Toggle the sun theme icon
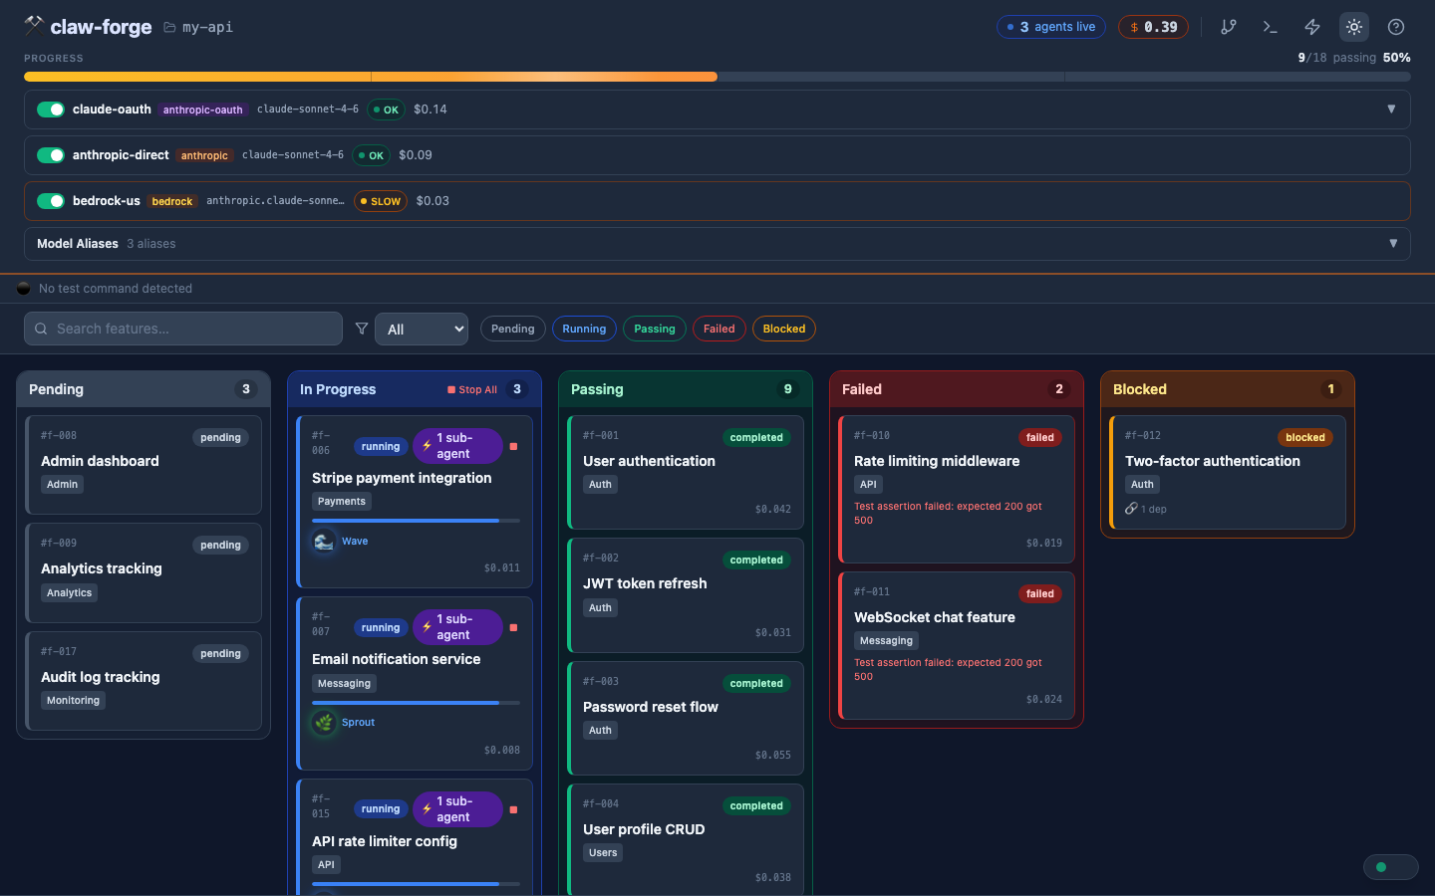The width and height of the screenshot is (1435, 896). pos(1354,27)
